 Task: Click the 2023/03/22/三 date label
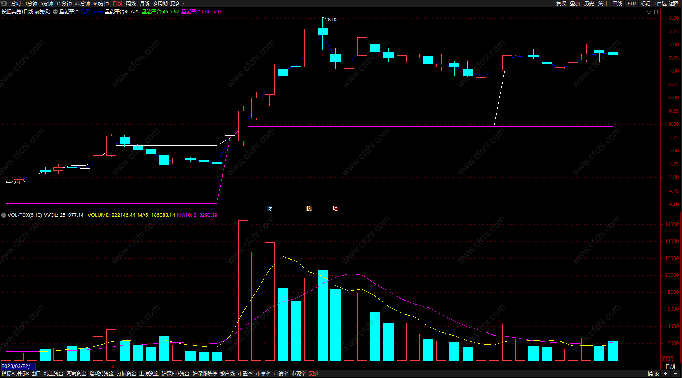pyautogui.click(x=18, y=366)
